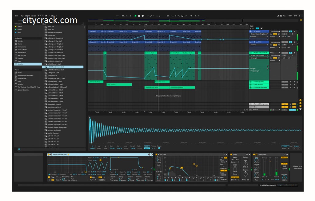Solo the 1 Drum Kit 1 track
The height and width of the screenshot is (201, 315).
290,32
